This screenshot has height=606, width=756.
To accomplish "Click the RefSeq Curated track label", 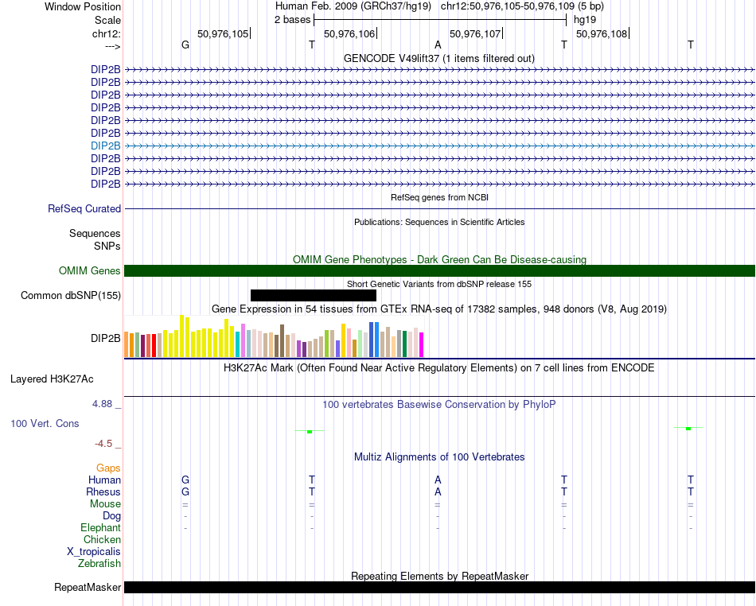I will click(x=84, y=208).
